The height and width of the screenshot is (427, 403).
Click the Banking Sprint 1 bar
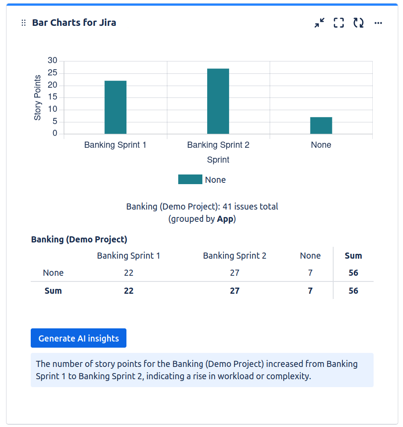(x=115, y=107)
